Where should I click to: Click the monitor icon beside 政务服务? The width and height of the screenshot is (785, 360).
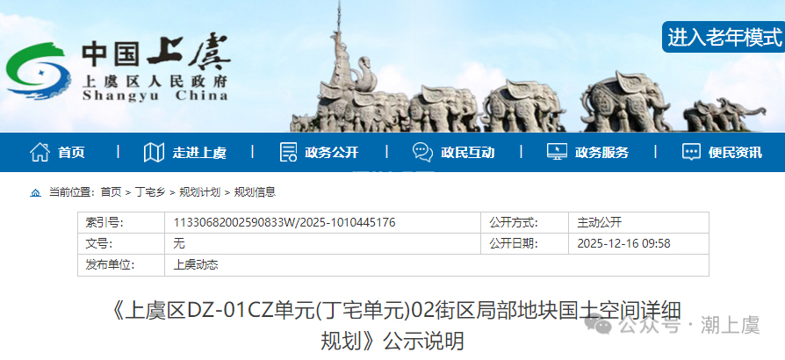coord(557,152)
